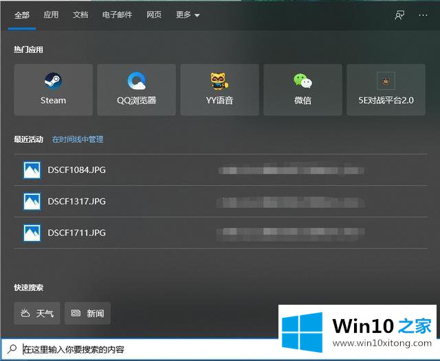This screenshot has width=440, height=361.
Task: Open 5E对战平台2.0 app tile
Action: tap(386, 90)
